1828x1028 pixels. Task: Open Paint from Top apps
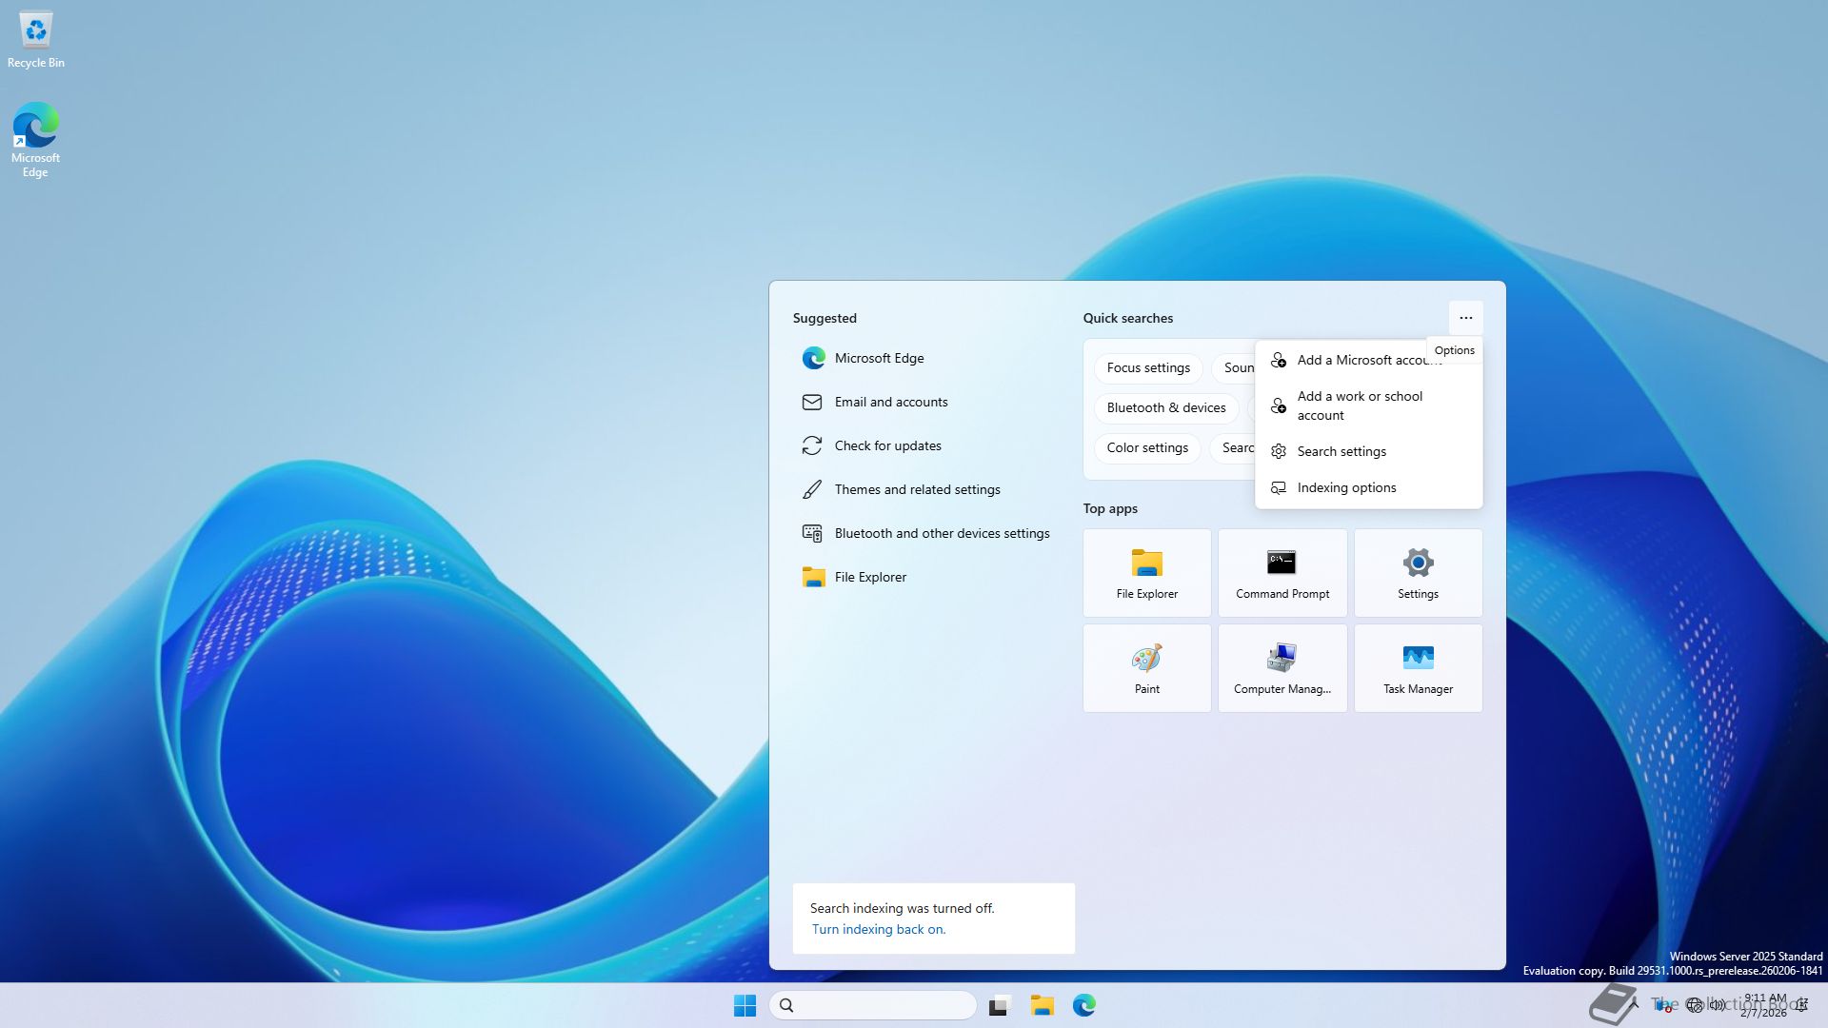tap(1146, 668)
